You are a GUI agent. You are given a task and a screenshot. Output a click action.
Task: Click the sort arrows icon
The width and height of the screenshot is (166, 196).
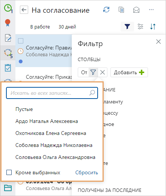click(153, 27)
